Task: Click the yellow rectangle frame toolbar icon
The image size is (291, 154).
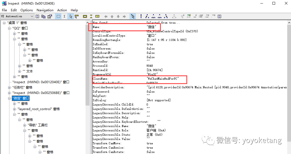Action: [85, 16]
